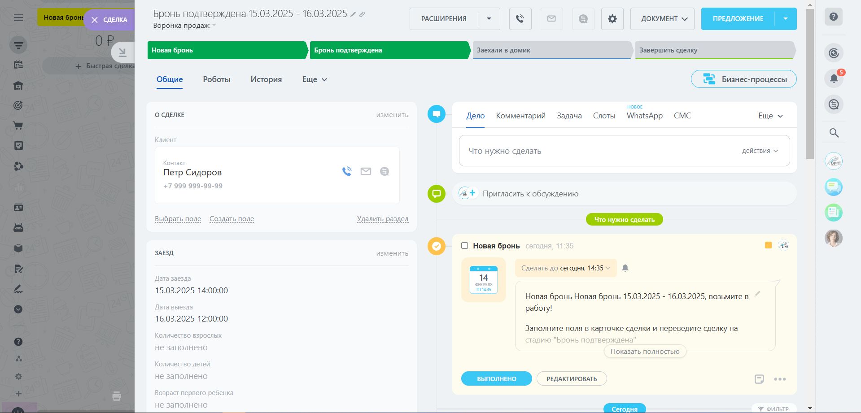Click the search magnifier in right sidebar
Viewport: 861px width, 413px height.
pos(834,133)
